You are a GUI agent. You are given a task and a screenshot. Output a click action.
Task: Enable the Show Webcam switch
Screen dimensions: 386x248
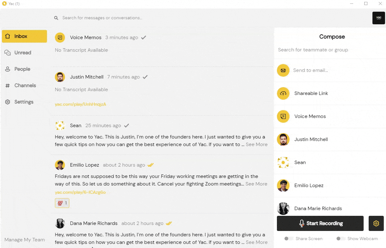coord(341,239)
